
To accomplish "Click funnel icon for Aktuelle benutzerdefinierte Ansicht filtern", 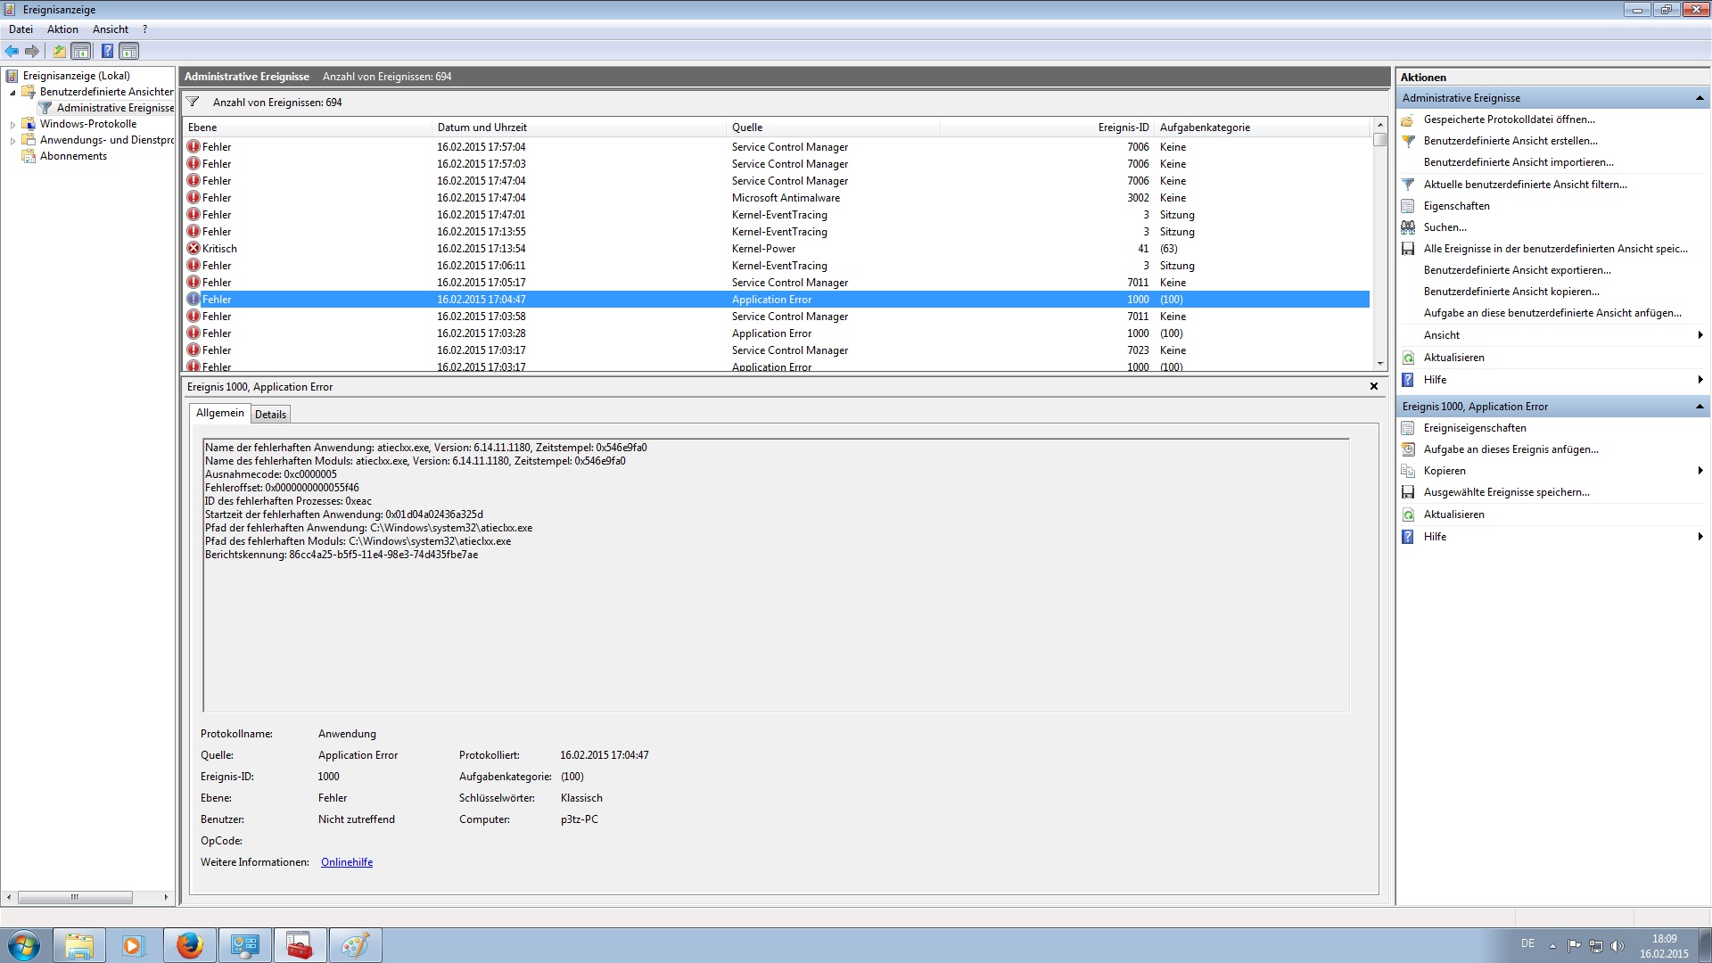I will tap(1408, 185).
